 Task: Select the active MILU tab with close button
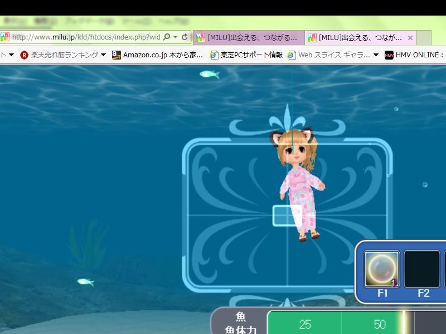(x=360, y=37)
